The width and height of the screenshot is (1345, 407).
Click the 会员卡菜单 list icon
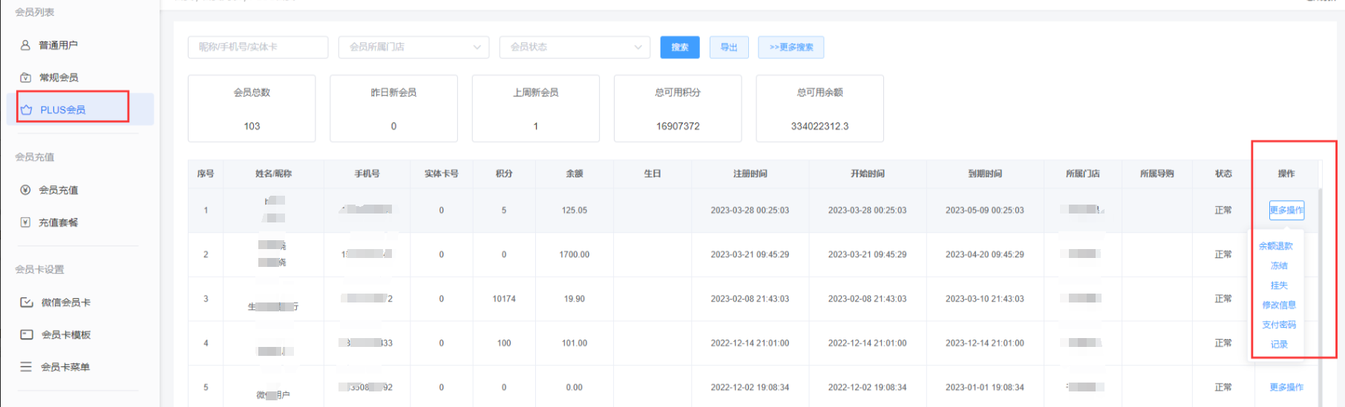pyautogui.click(x=26, y=367)
